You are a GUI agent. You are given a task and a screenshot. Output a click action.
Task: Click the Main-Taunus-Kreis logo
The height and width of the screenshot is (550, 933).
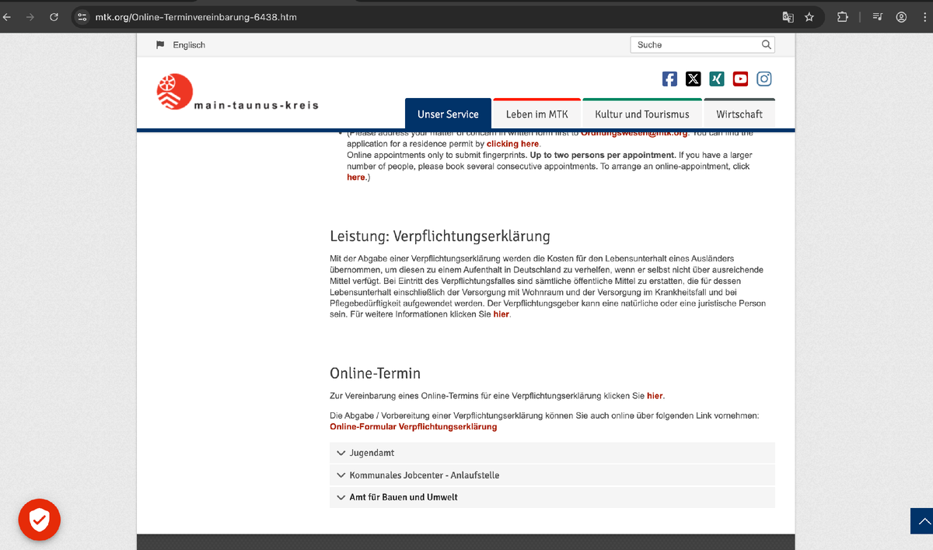tap(238, 92)
